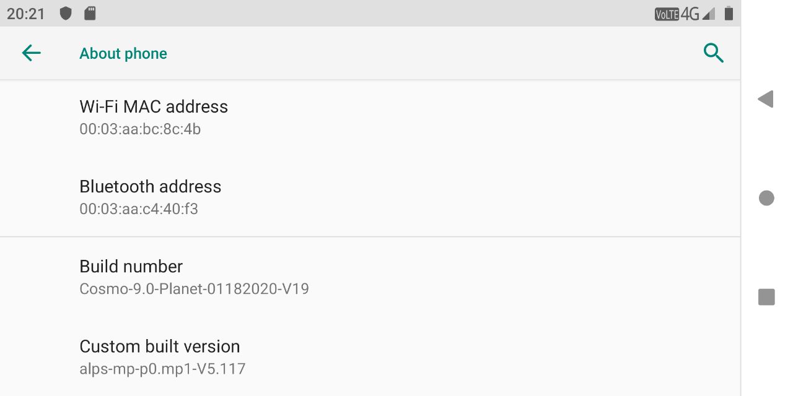Select the Bluetooth address entry
793x396 pixels.
[151, 187]
